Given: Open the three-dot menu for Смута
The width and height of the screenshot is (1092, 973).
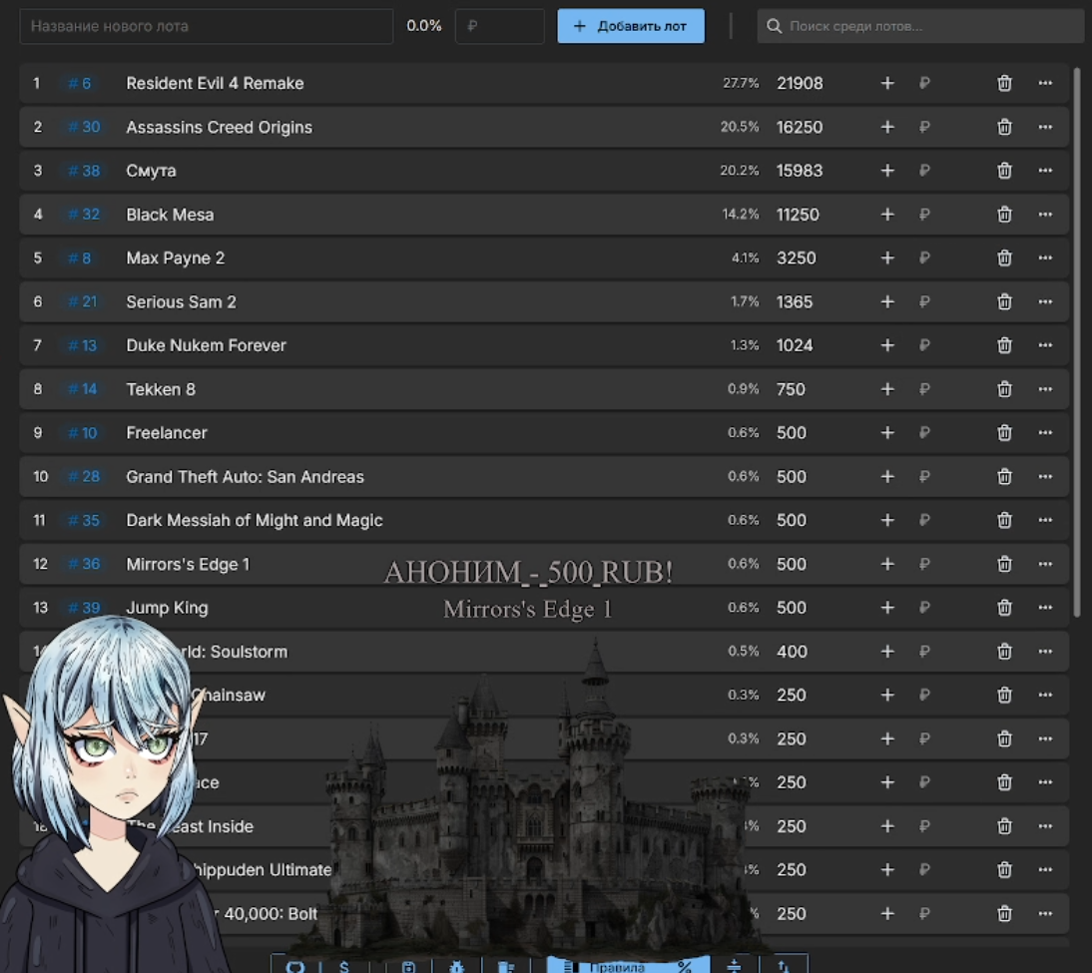Looking at the screenshot, I should [x=1045, y=171].
